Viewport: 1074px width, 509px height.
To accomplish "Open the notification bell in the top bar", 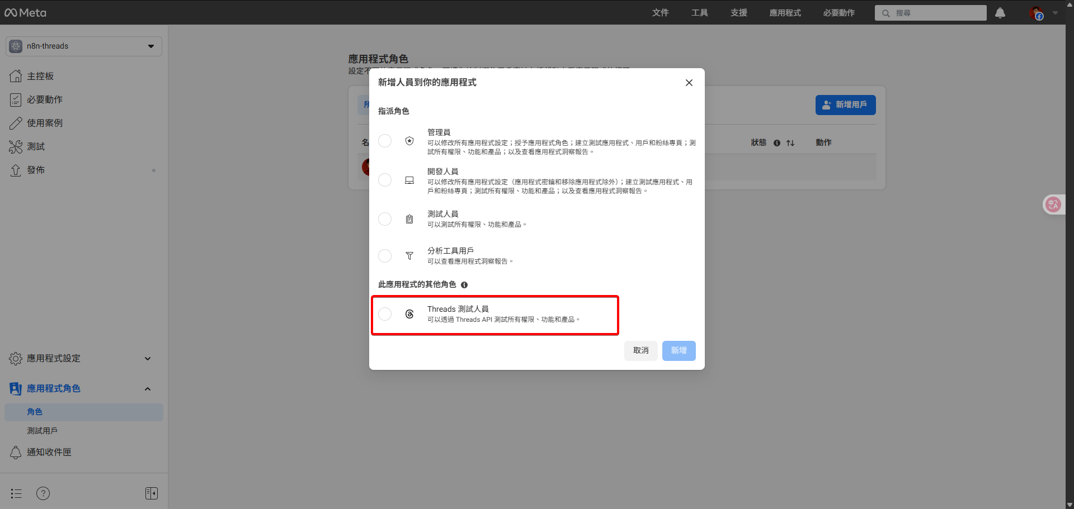I will coord(1000,12).
